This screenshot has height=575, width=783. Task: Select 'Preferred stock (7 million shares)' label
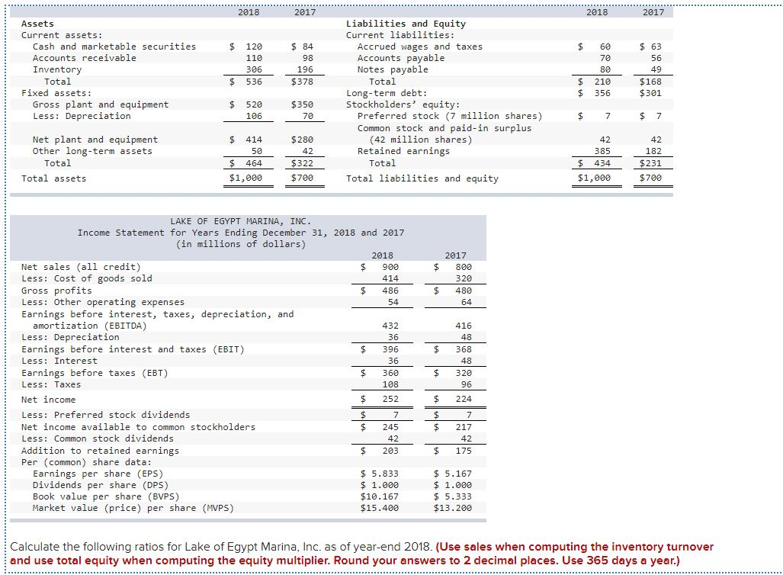[x=449, y=116]
